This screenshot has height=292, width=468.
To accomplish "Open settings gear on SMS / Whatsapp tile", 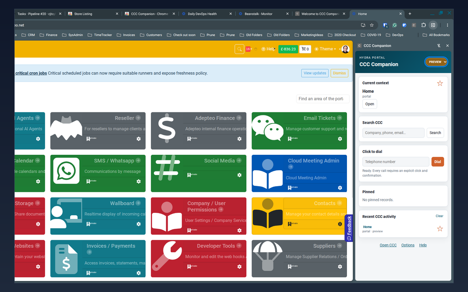I will click(139, 181).
